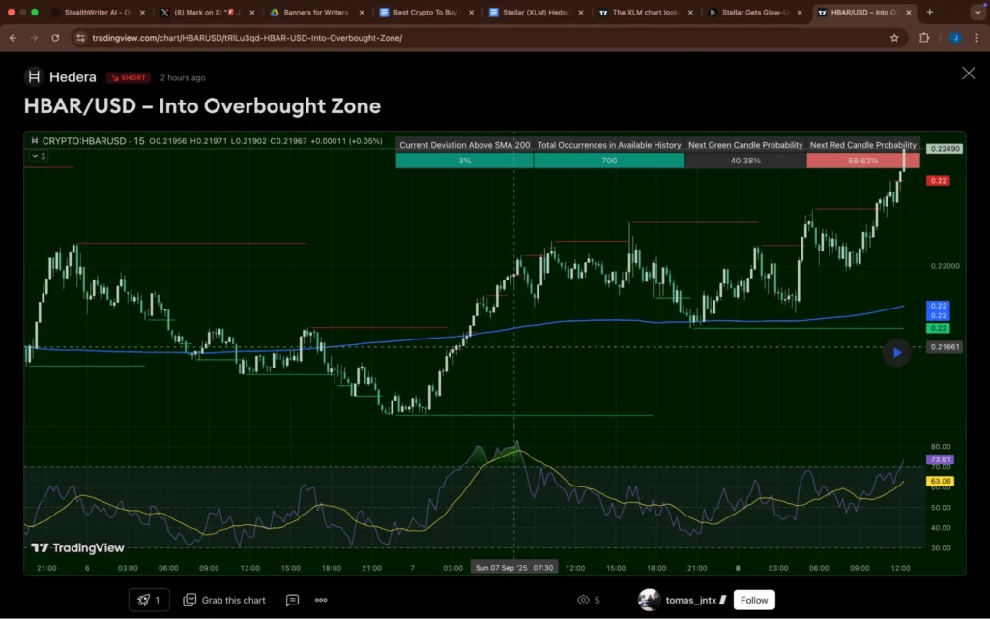Open site information icon beside URL
This screenshot has height=619, width=990.
(x=80, y=38)
